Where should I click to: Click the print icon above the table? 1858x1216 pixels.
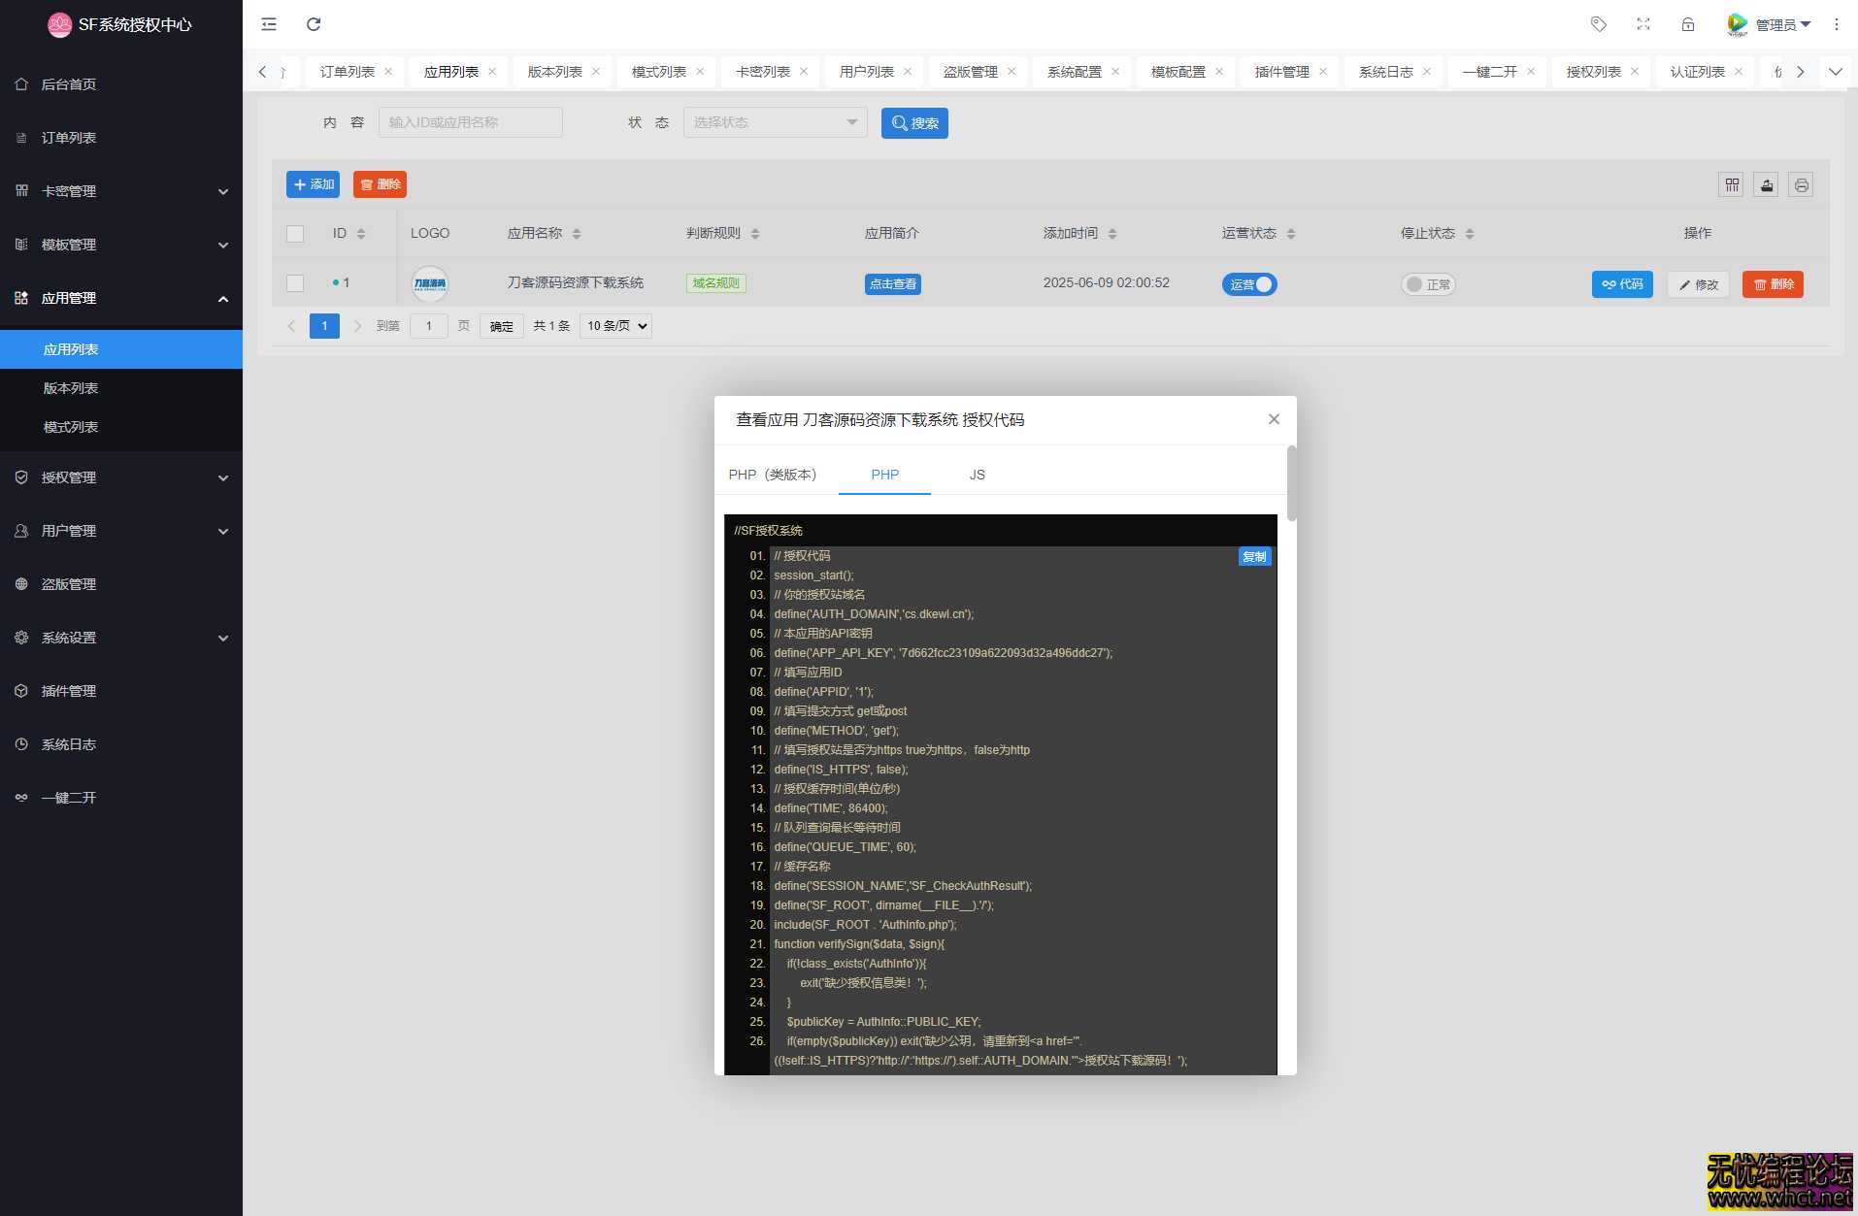coord(1801,185)
